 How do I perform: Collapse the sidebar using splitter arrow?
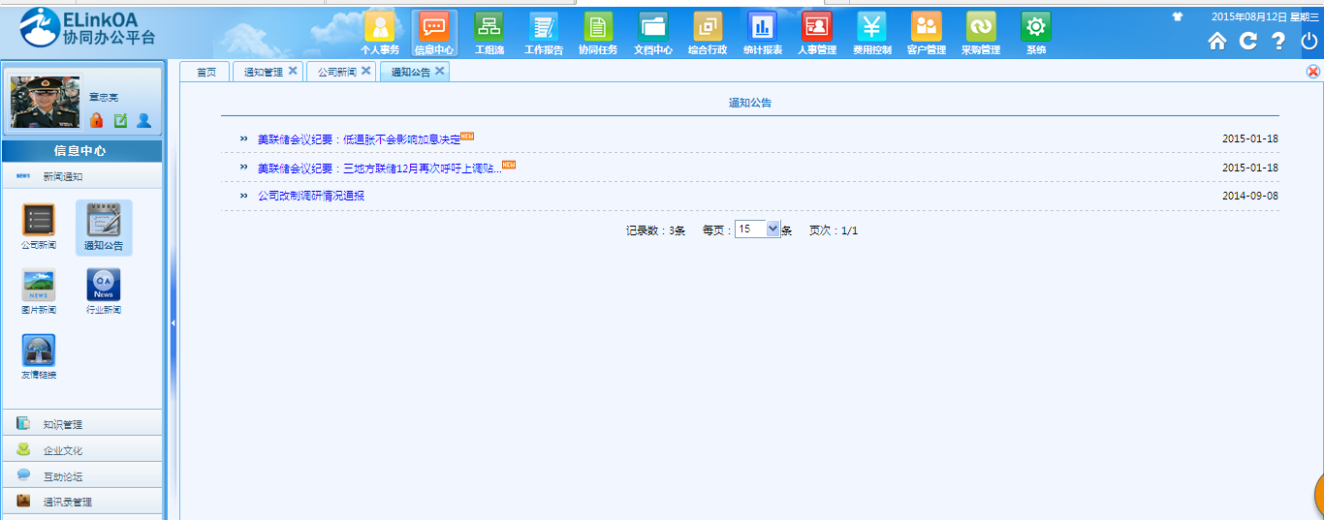click(x=173, y=323)
